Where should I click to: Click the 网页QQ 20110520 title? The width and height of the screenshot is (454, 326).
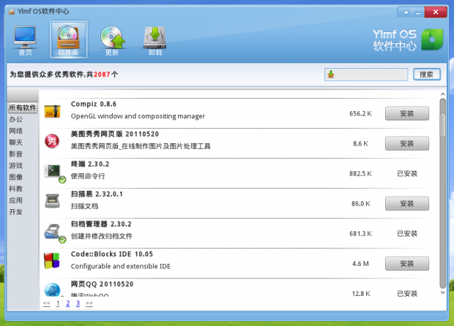click(103, 284)
